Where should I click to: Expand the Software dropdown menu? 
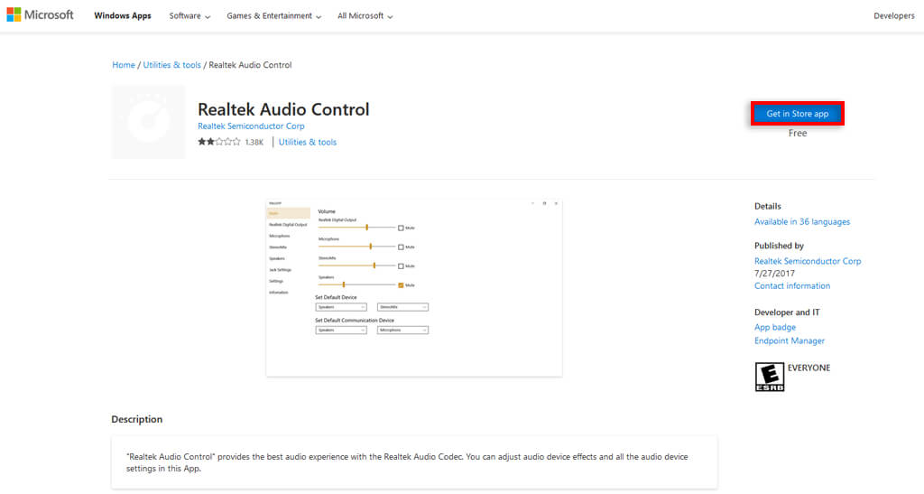click(189, 16)
